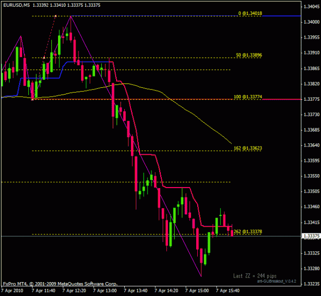Image resolution: width=321 pixels, height=296 pixels.
Task: Click price scale value 1.33550
Action: point(312,176)
